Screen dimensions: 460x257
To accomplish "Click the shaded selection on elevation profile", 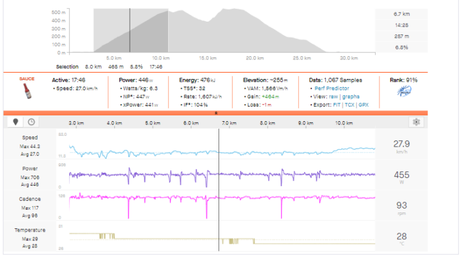I will click(131, 32).
